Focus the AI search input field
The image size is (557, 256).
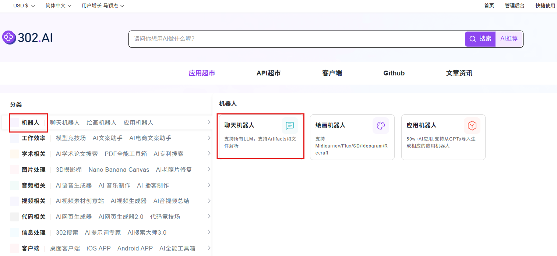click(295, 39)
